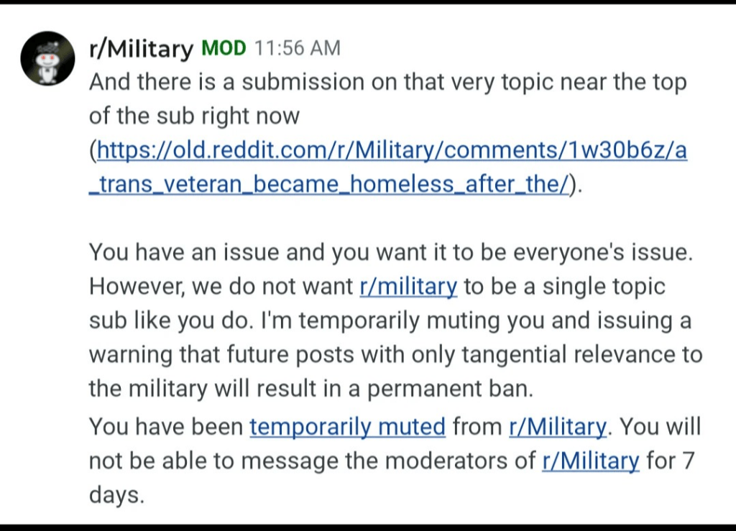This screenshot has height=531, width=736.
Task: Click the _trans_veteran_became_homeless link line
Action: click(x=328, y=184)
